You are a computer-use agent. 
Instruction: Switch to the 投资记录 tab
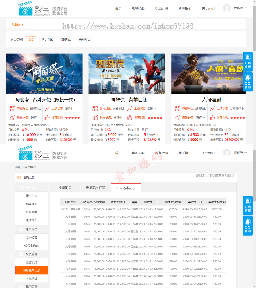tap(65, 187)
